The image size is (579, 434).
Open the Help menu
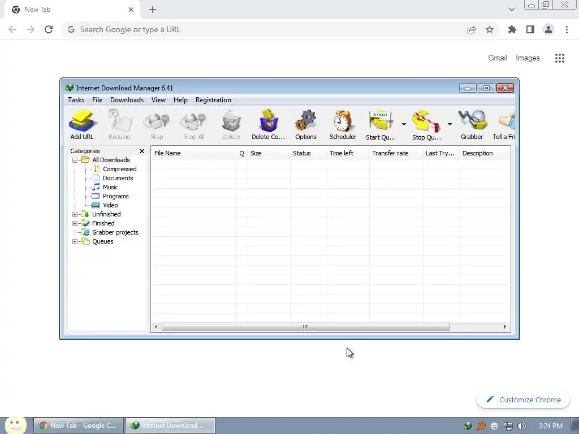click(x=180, y=100)
